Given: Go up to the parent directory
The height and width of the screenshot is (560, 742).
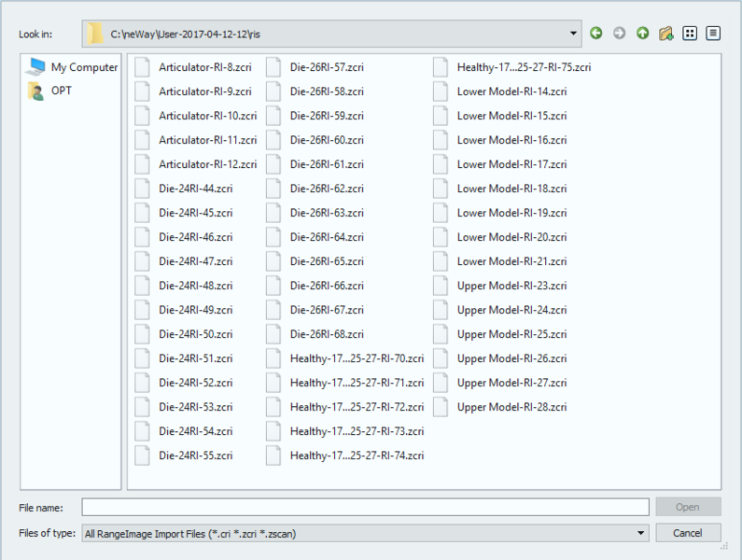Looking at the screenshot, I should coord(642,34).
